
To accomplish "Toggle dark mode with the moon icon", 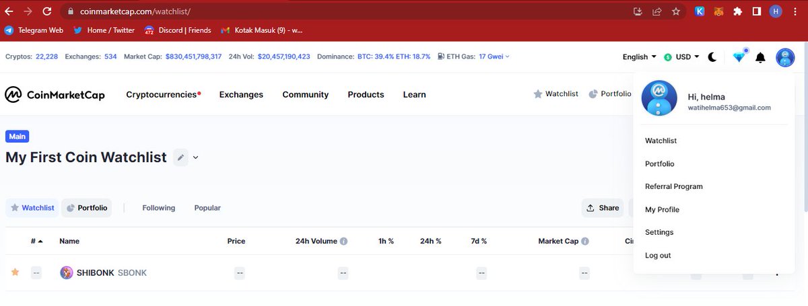I will [x=712, y=57].
